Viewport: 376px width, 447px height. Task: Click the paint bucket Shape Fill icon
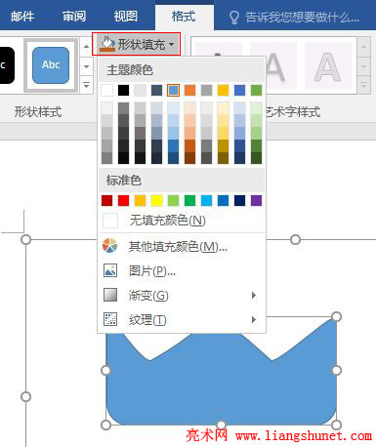click(107, 44)
